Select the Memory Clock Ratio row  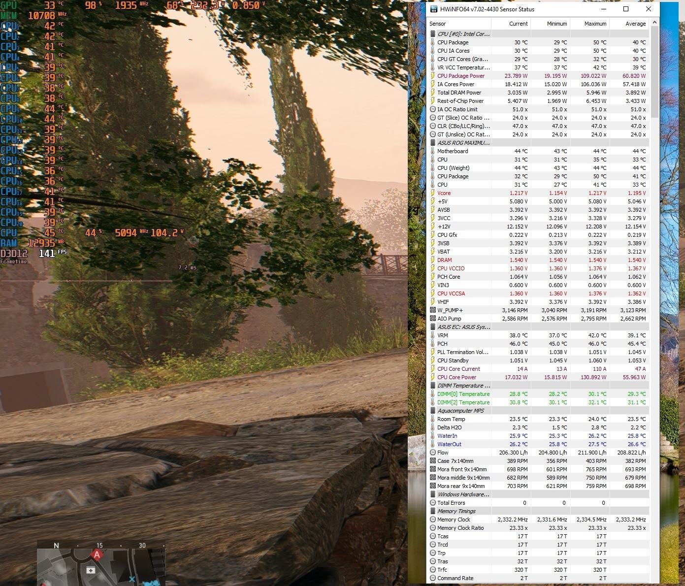point(538,528)
